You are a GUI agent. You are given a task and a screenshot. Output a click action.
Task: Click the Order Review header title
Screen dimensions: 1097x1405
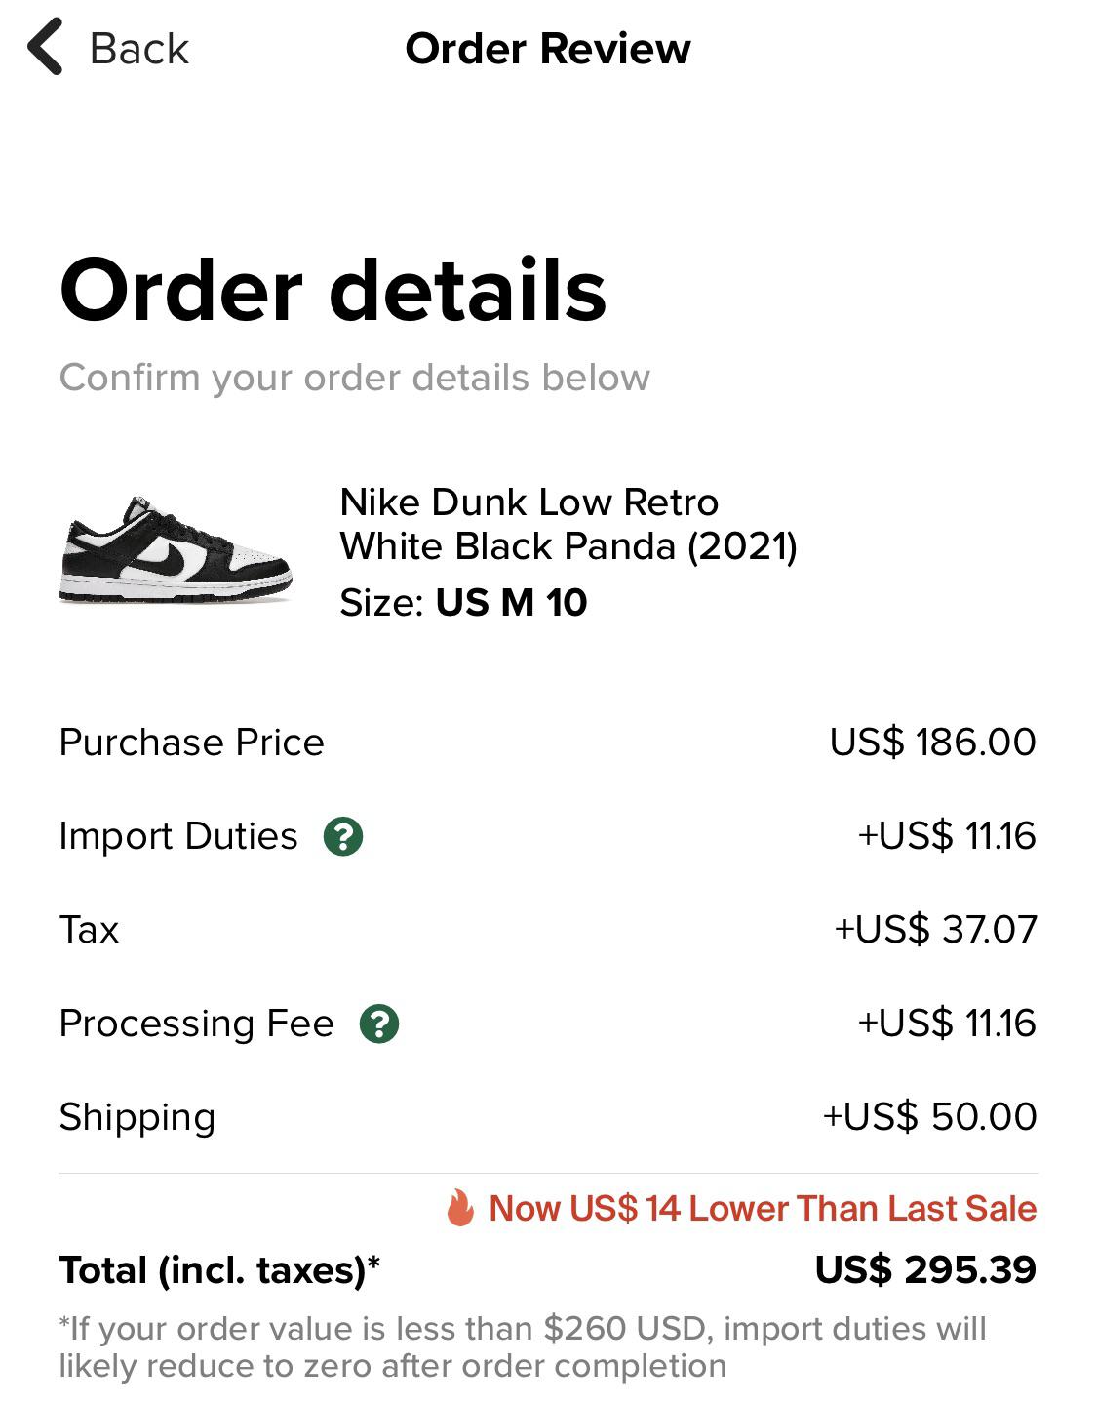tap(548, 49)
